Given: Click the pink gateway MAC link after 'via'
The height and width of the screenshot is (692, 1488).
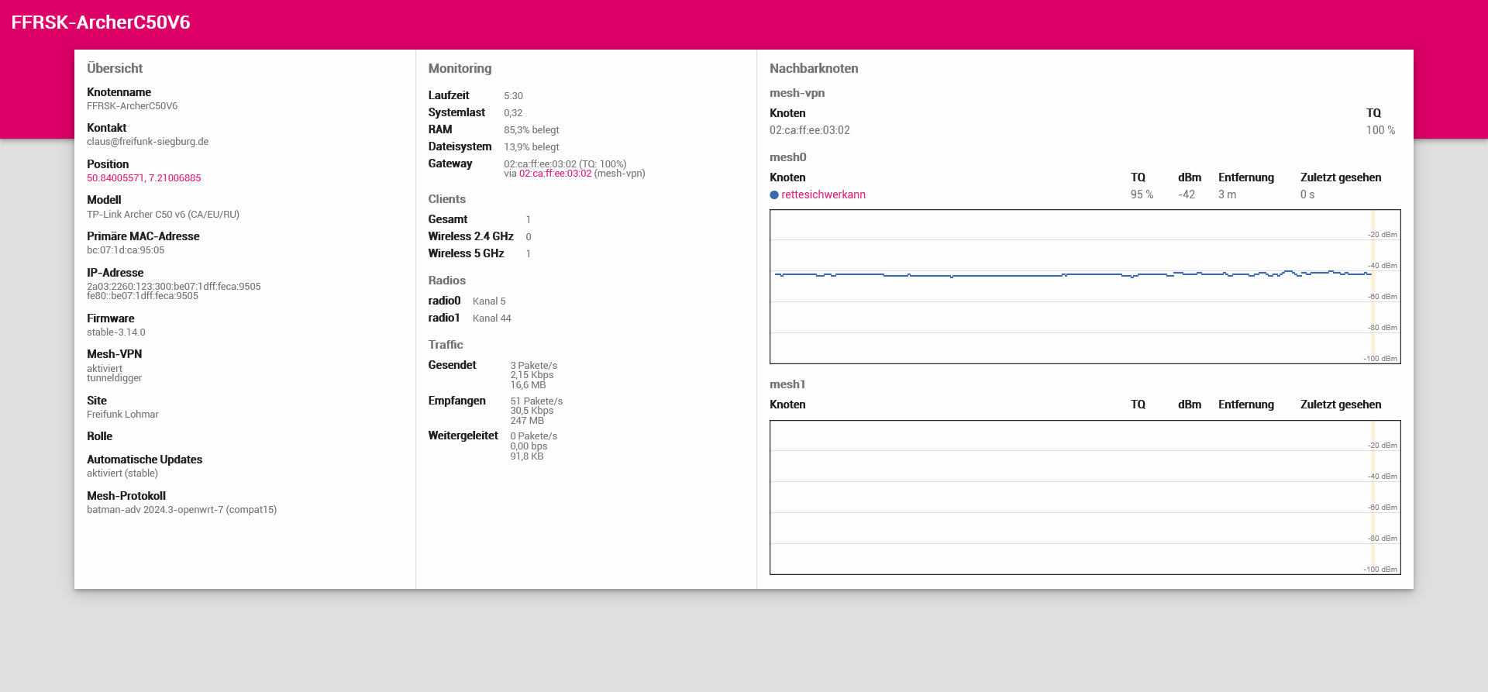Looking at the screenshot, I should click(x=555, y=174).
